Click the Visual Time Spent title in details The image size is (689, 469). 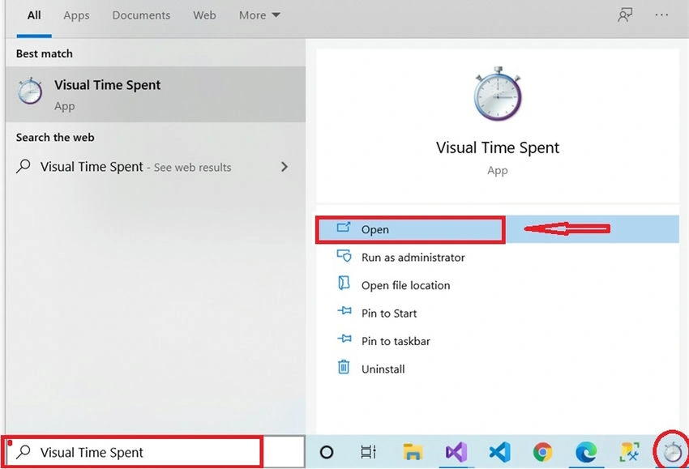[x=498, y=147]
